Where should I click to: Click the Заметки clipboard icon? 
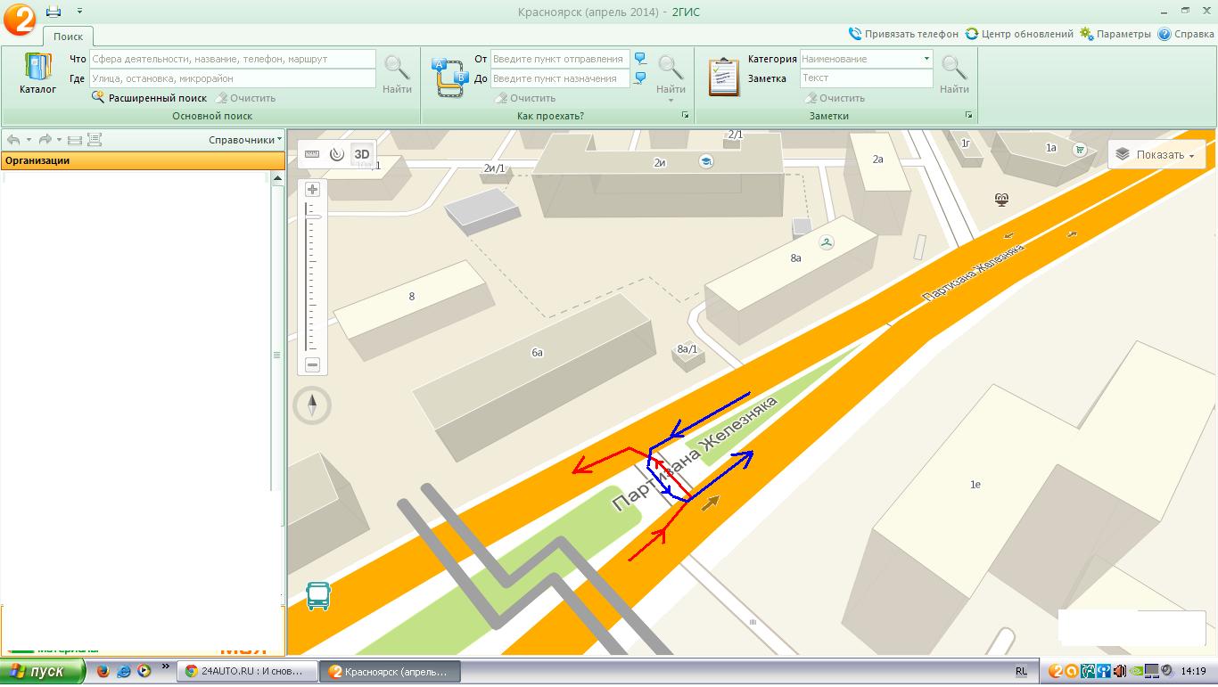pos(724,77)
